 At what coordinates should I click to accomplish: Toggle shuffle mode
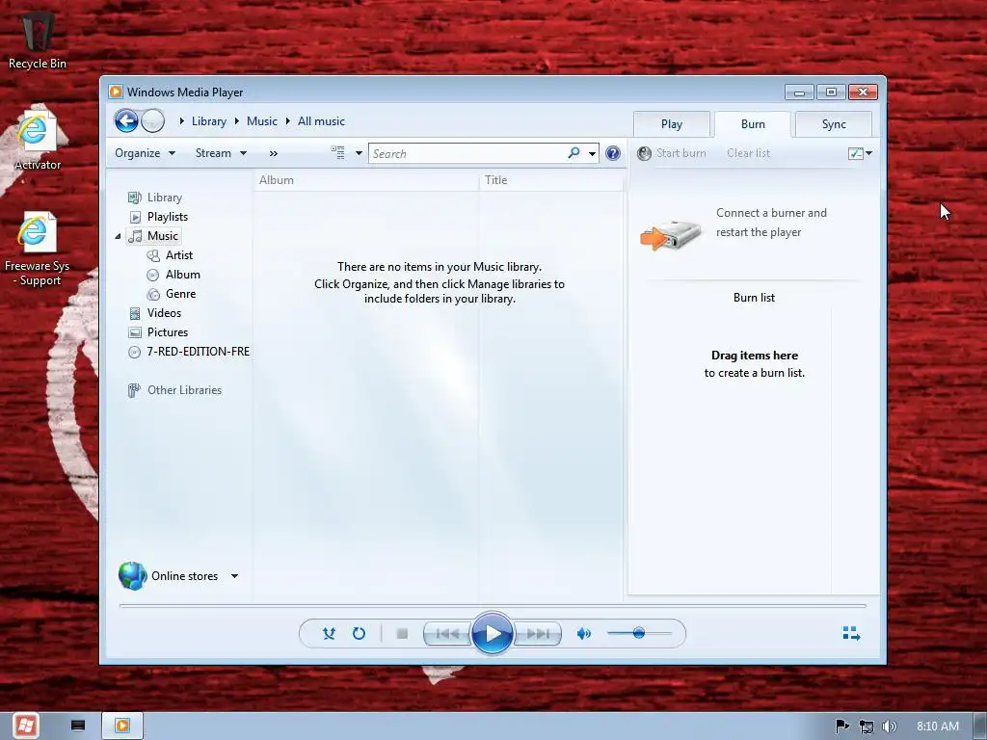coord(329,634)
